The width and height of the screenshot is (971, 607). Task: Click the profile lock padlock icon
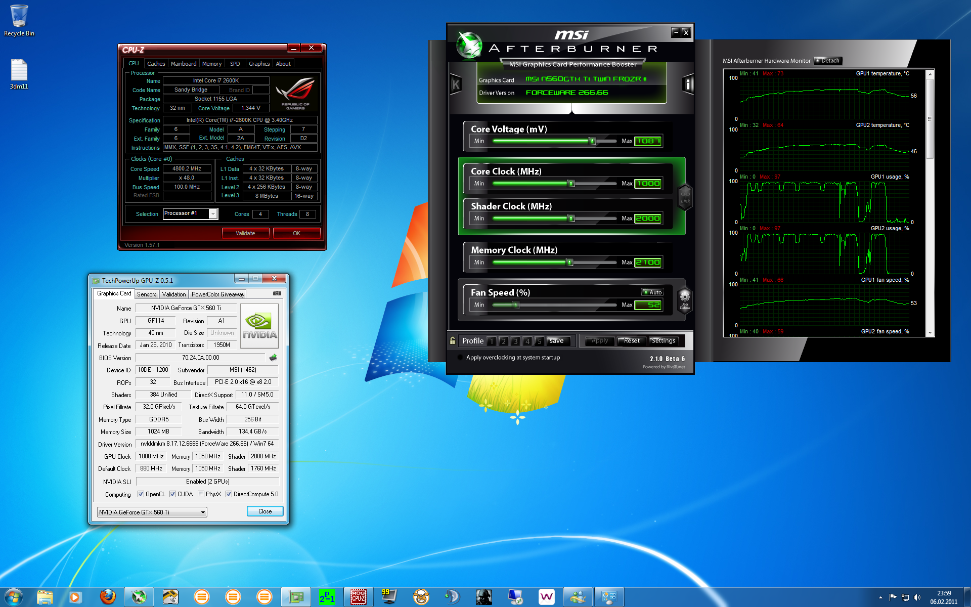click(453, 341)
